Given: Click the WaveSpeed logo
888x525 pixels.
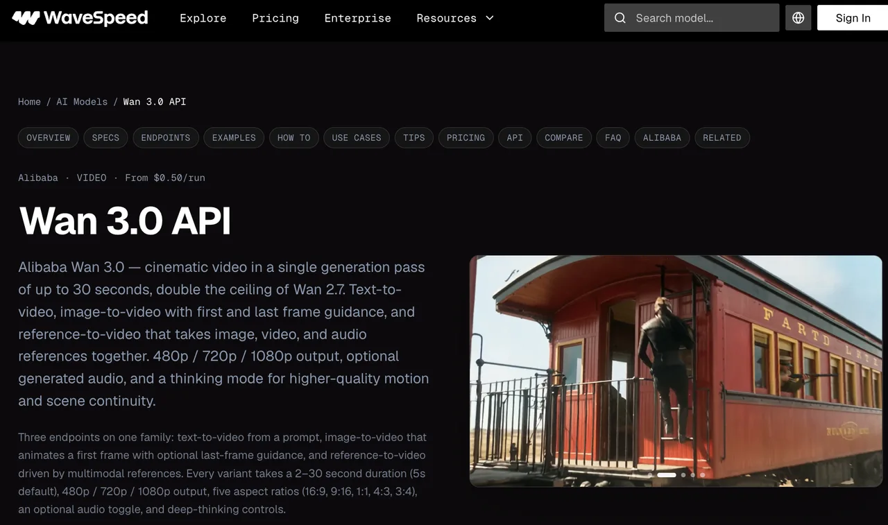Looking at the screenshot, I should (x=80, y=18).
